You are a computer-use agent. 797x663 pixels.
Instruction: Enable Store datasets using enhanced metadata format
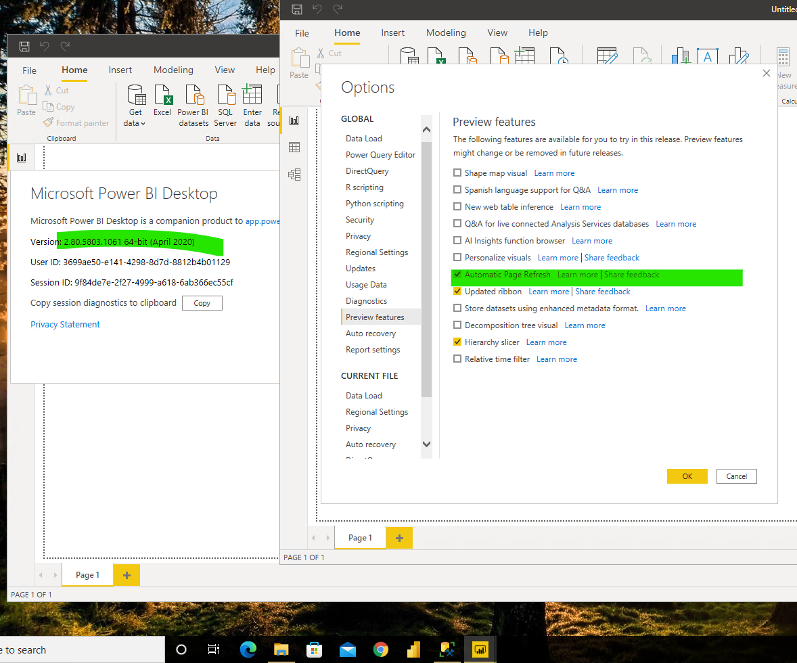click(457, 308)
